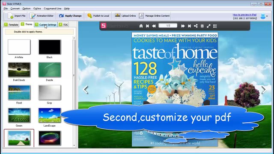Viewport: 274px width, 154px height.
Task: Open the Command Line menu
Action: (52, 9)
